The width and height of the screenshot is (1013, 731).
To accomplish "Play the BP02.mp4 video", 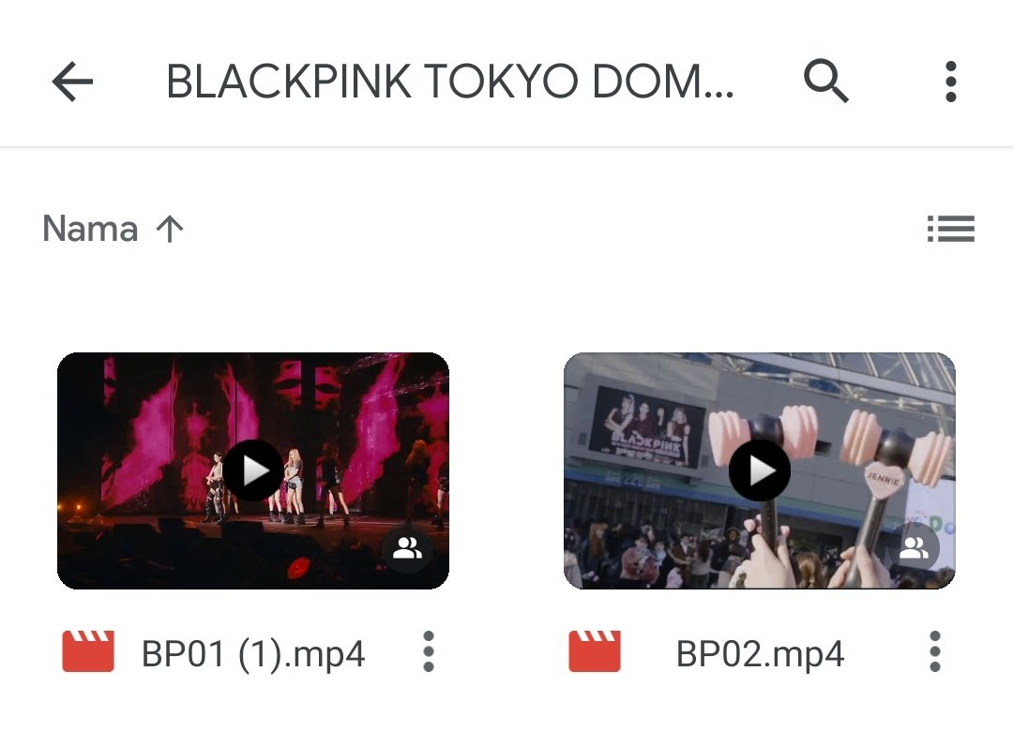I will click(x=760, y=470).
